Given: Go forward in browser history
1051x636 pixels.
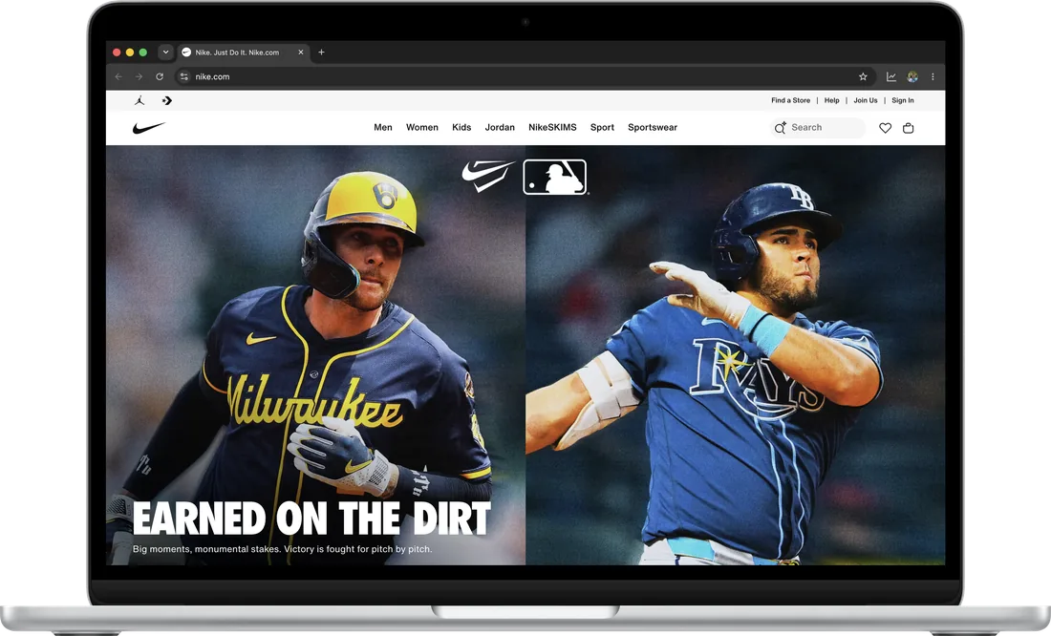Looking at the screenshot, I should click(x=139, y=76).
